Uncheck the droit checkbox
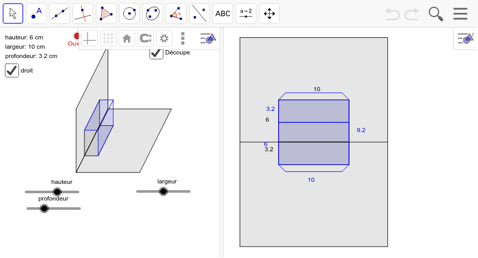This screenshot has height=258, width=478. click(x=12, y=70)
